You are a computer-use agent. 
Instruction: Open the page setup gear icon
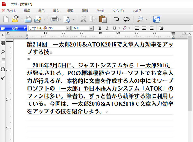tap(67, 19)
